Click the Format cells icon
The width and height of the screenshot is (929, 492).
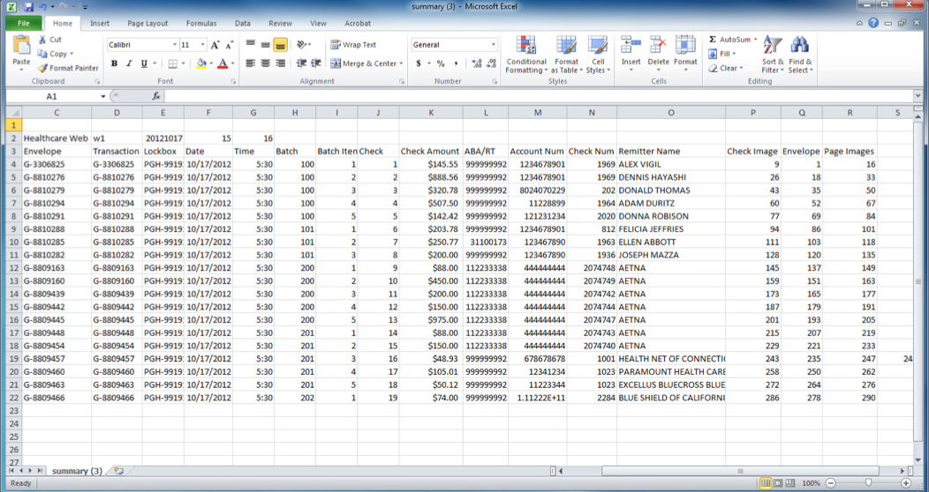click(x=685, y=45)
